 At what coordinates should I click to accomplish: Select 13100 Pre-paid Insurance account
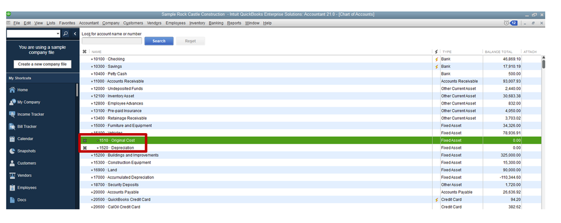click(310, 111)
